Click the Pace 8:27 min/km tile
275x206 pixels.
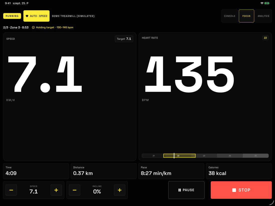[x=171, y=171]
